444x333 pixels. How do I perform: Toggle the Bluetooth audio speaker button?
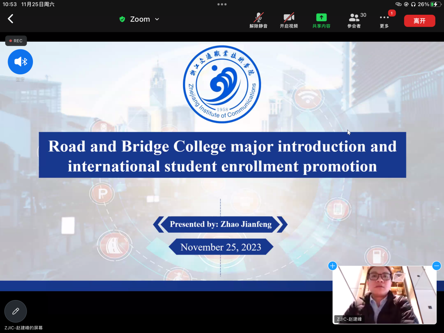pyautogui.click(x=20, y=62)
